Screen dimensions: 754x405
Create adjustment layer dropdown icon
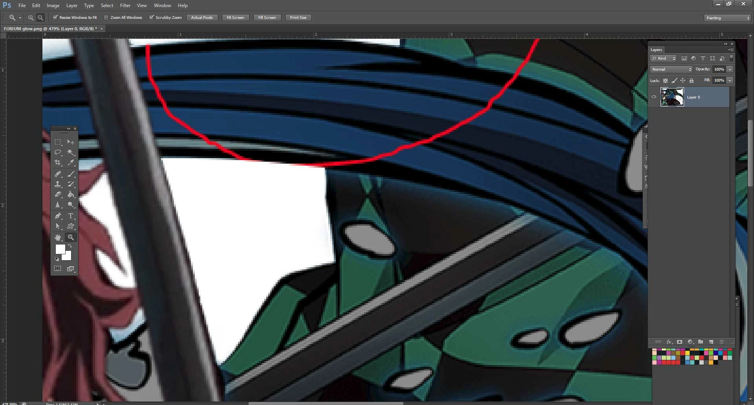(690, 342)
